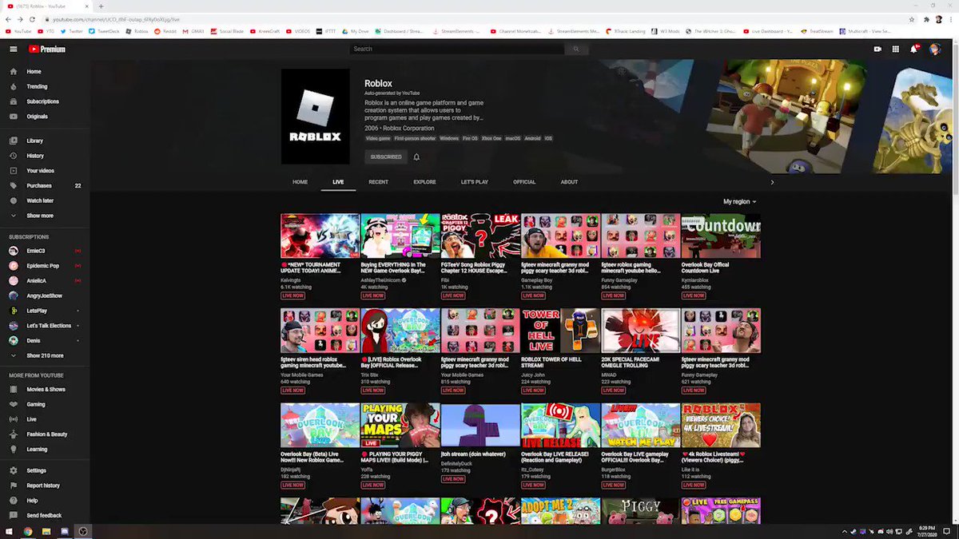
Task: Expand Show 210 more subscriptions
Action: click(x=45, y=355)
